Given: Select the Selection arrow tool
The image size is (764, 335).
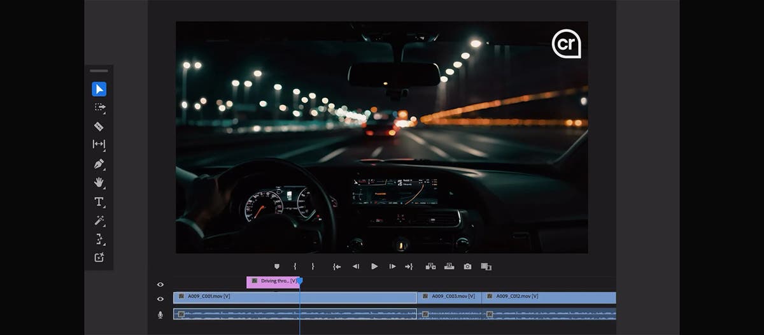Looking at the screenshot, I should click(99, 89).
